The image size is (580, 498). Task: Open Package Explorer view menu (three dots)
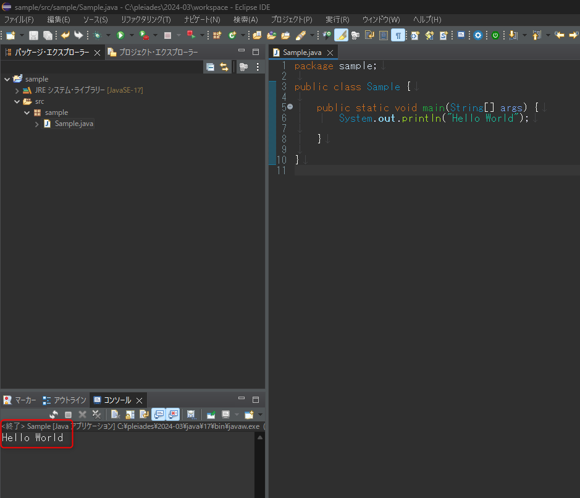(258, 67)
